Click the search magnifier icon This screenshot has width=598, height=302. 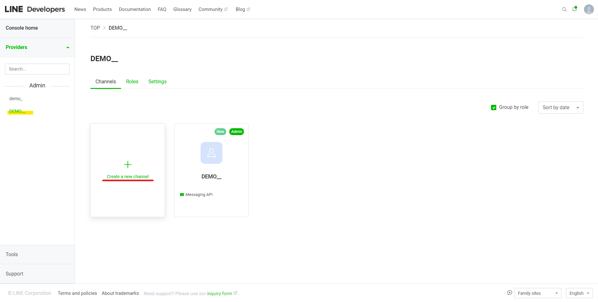click(564, 9)
